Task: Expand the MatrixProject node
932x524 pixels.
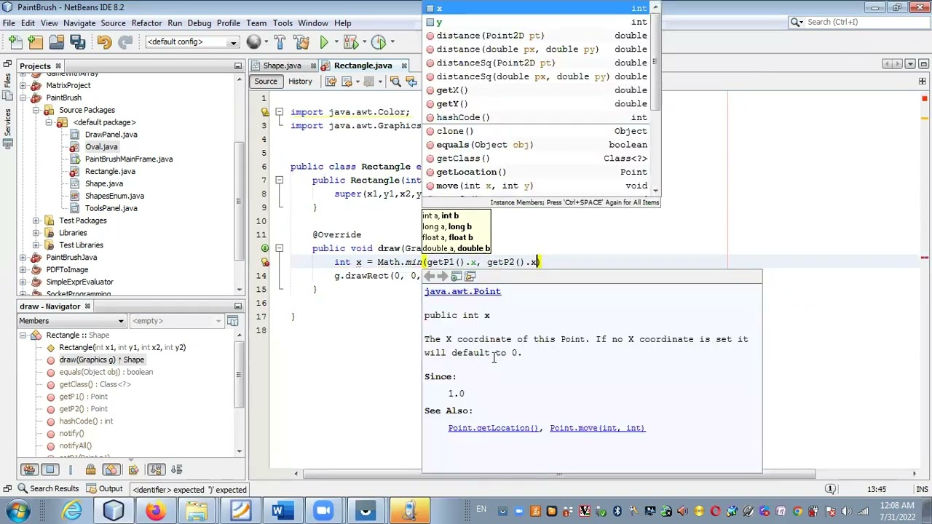Action: pyautogui.click(x=23, y=85)
